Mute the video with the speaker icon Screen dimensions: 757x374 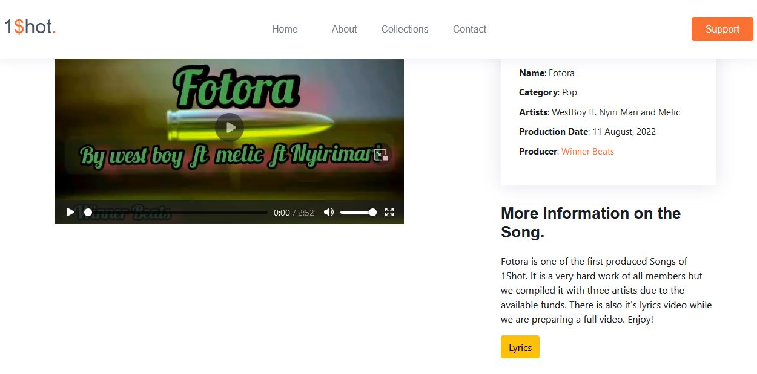tap(329, 212)
